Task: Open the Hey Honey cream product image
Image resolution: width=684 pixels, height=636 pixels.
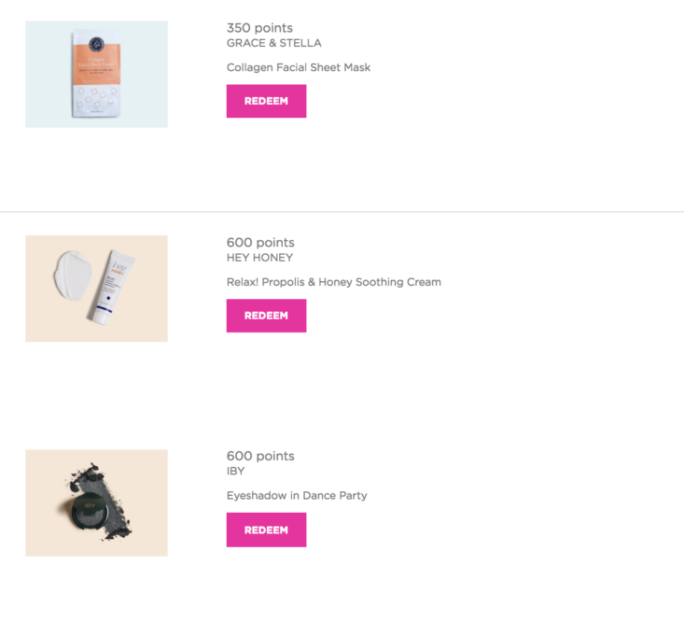Action: point(96,289)
